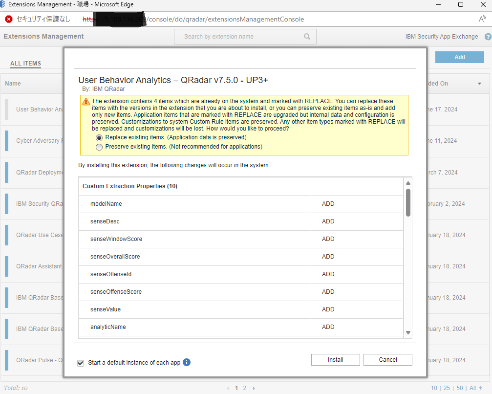Click the sort arrow next to All
Viewport: 492px width, 394px height.
tap(480, 388)
